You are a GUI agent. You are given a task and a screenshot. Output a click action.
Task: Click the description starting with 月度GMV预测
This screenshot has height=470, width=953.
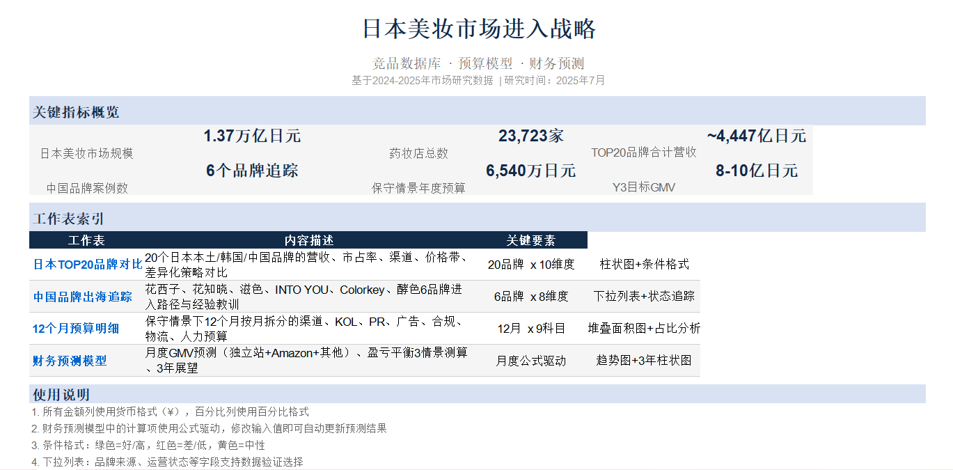306,361
